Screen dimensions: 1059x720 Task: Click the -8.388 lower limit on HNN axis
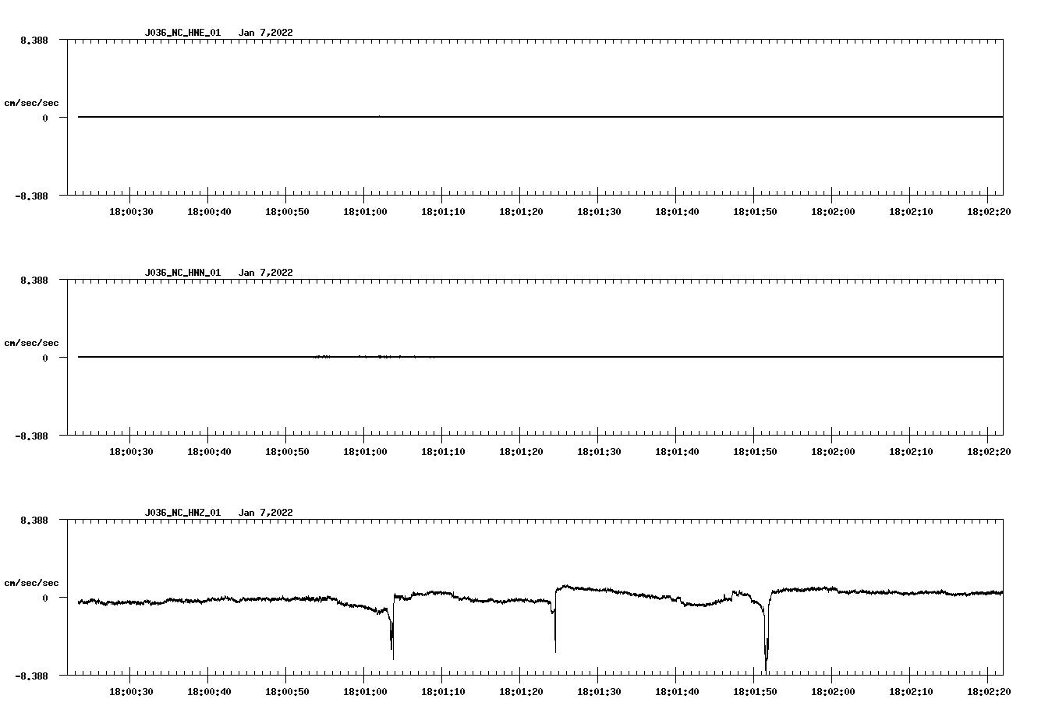coord(32,436)
